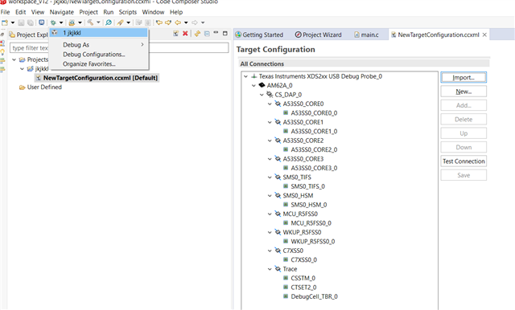Image resolution: width=515 pixels, height=310 pixels.
Task: Click the Search magnifier toolbar icon
Action: 109,22
